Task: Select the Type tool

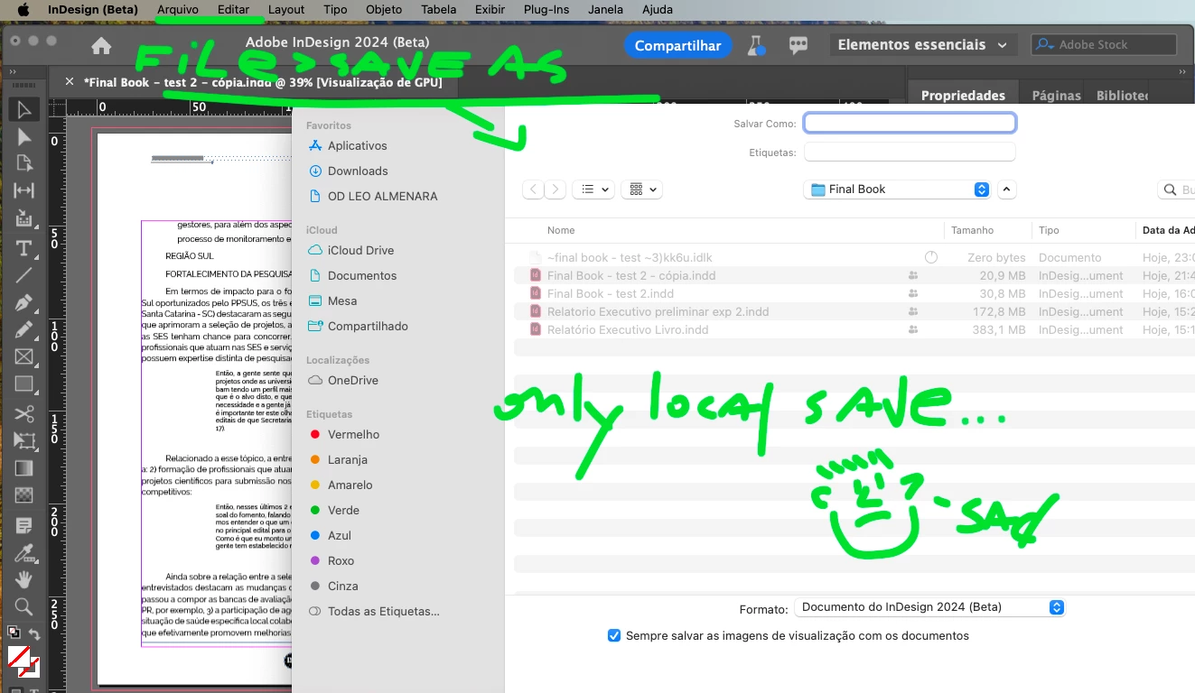Action: (x=23, y=248)
